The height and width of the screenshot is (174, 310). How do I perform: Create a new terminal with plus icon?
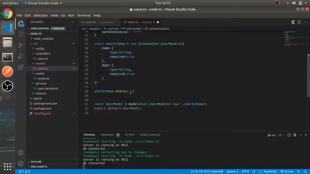280,135
